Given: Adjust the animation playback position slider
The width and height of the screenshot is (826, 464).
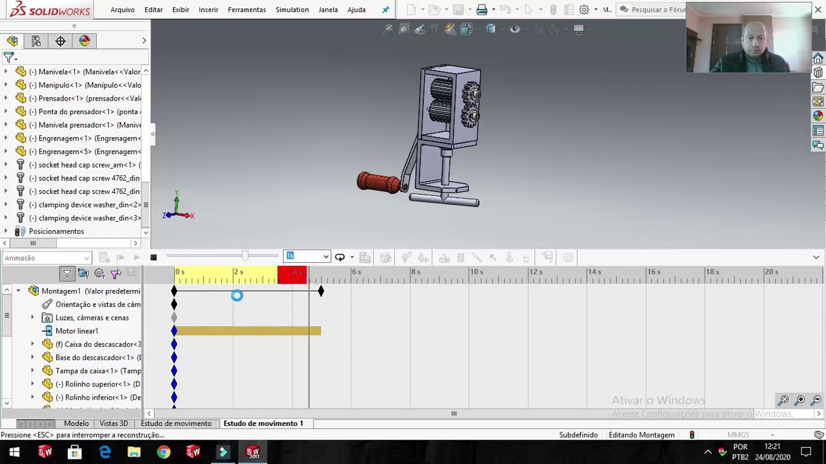Looking at the screenshot, I should click(245, 256).
